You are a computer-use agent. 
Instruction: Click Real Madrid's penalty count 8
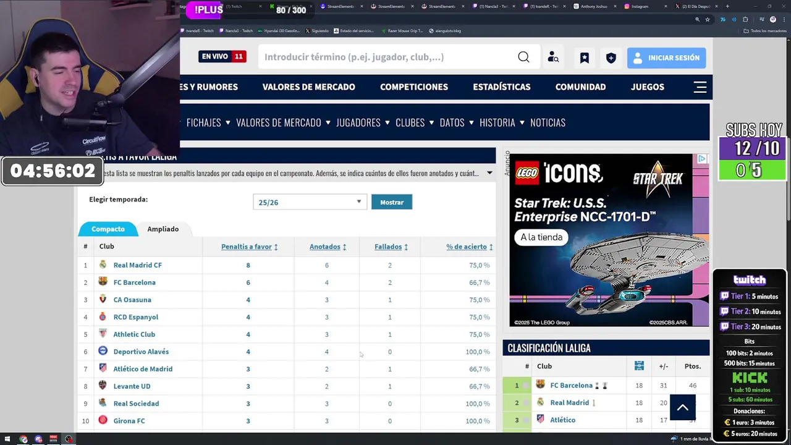click(x=248, y=265)
